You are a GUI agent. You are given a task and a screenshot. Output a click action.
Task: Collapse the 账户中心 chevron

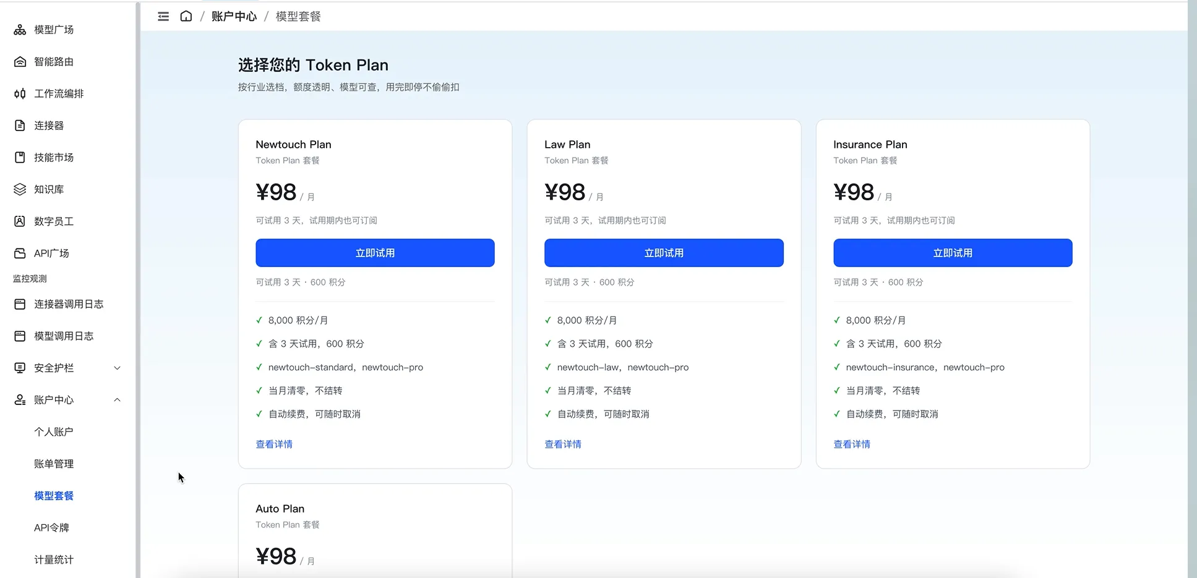[x=117, y=400]
